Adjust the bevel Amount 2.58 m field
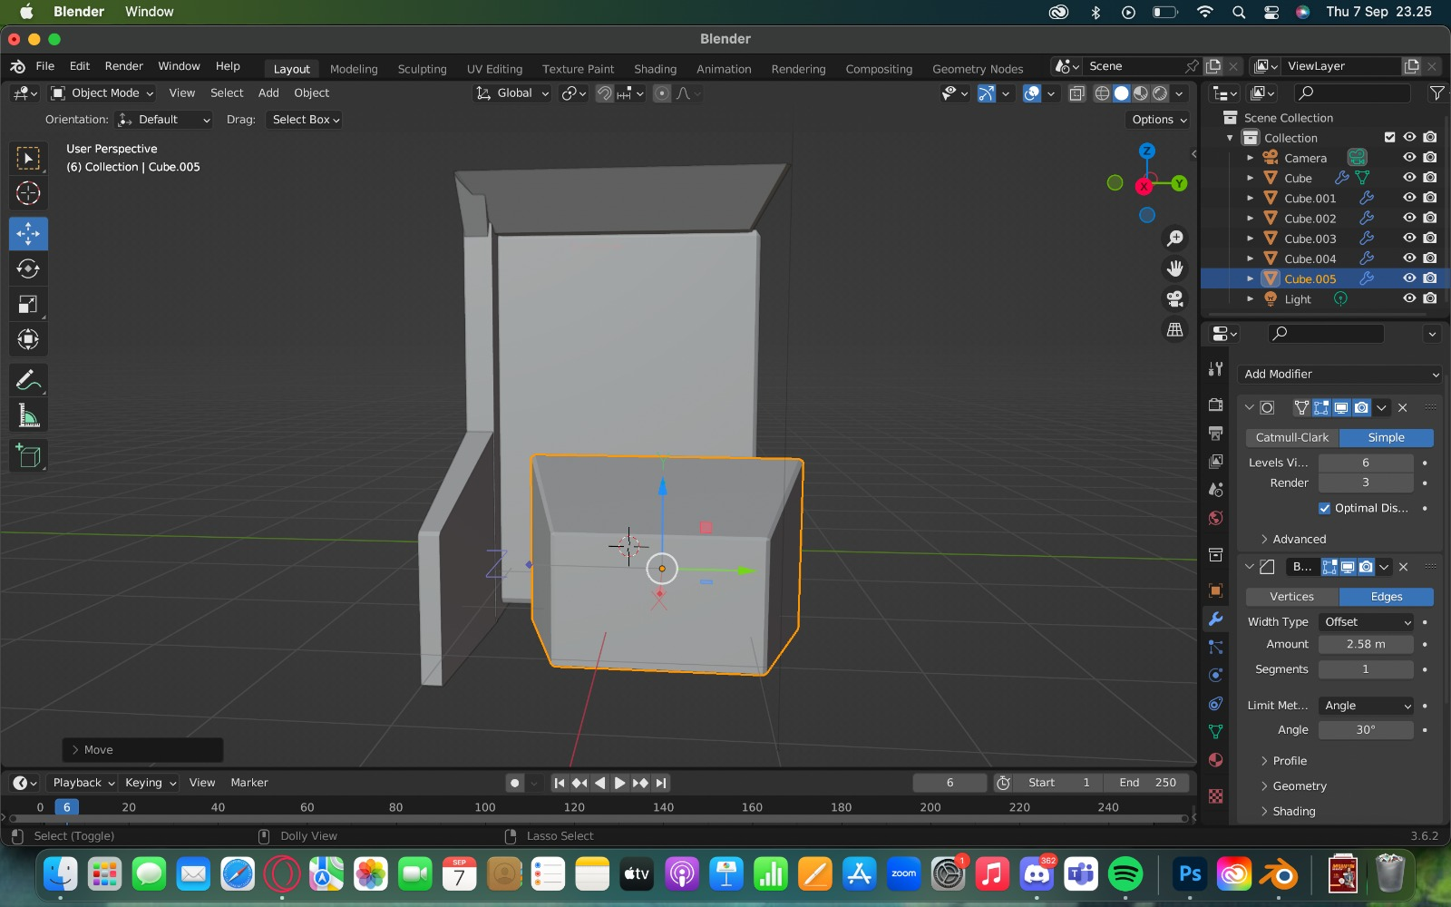 click(1366, 644)
